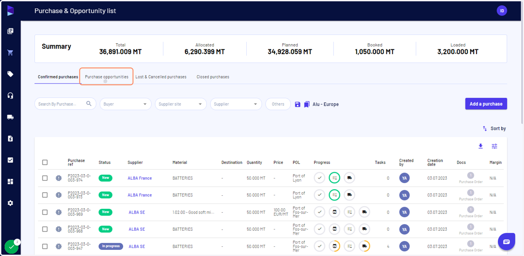Open column settings sliders icon
This screenshot has width=524, height=256.
pyautogui.click(x=494, y=146)
